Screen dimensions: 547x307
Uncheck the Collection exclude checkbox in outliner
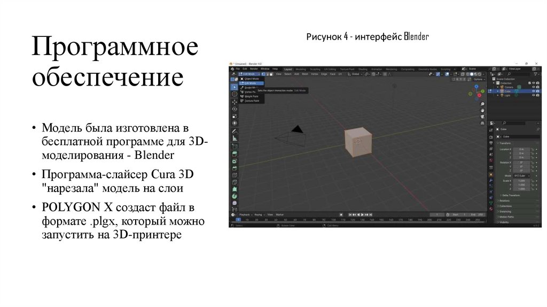529,83
